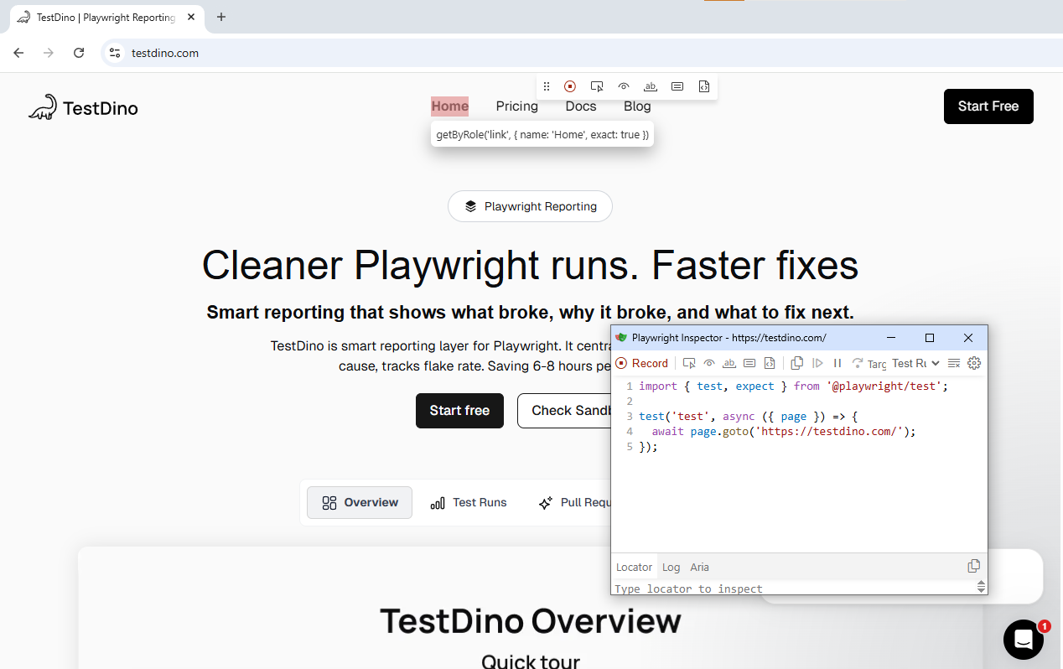This screenshot has height=669, width=1063.
Task: Open the Pricing navigation link
Action: point(516,106)
